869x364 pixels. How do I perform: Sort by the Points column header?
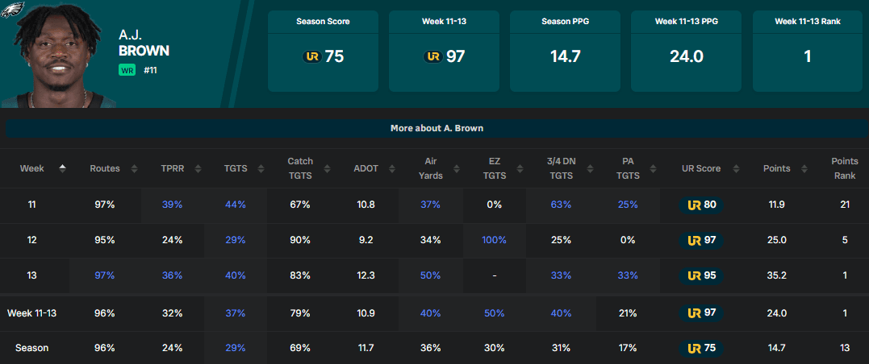(776, 168)
